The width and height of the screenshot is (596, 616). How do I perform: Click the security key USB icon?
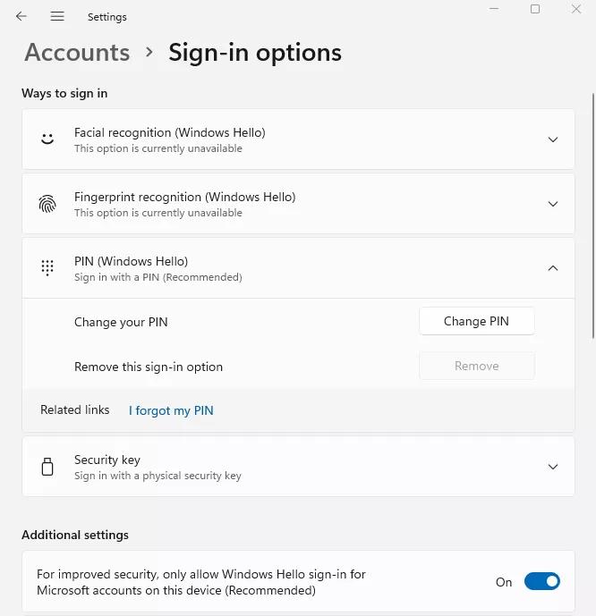point(47,467)
